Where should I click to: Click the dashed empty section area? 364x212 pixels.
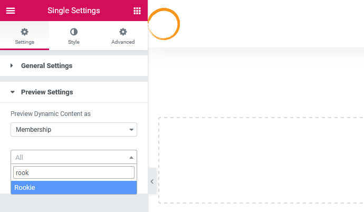click(261, 160)
